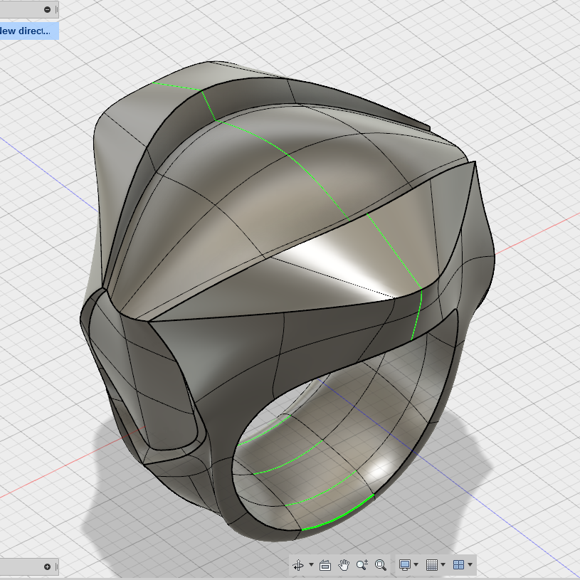Click the Fit to view icon

[x=380, y=565]
